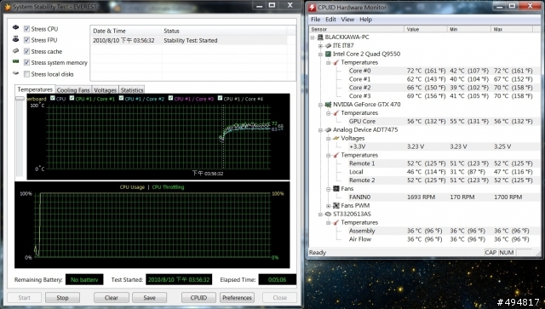
Task: Click the voltage icon next to Voltages
Action: [x=336, y=138]
